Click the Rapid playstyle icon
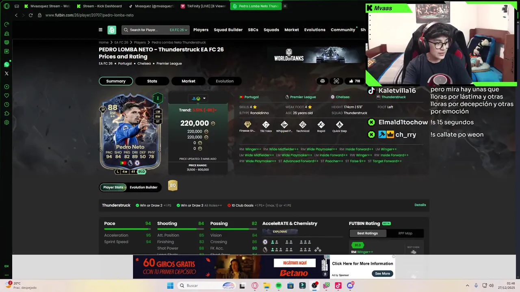This screenshot has width=520, height=292. (x=321, y=125)
